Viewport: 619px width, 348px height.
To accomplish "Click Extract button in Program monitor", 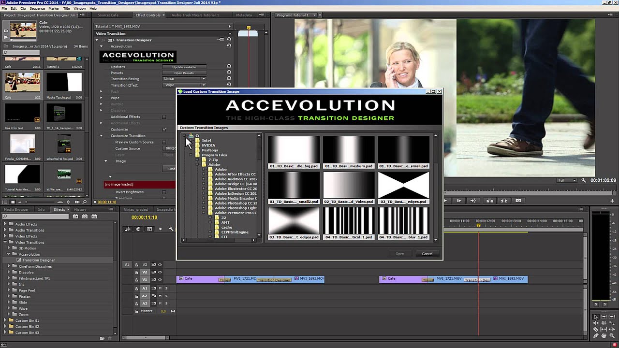I will [x=504, y=200].
